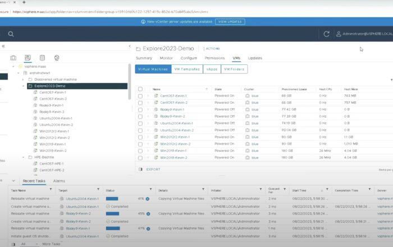Open filter on Initiator column

[261, 189]
